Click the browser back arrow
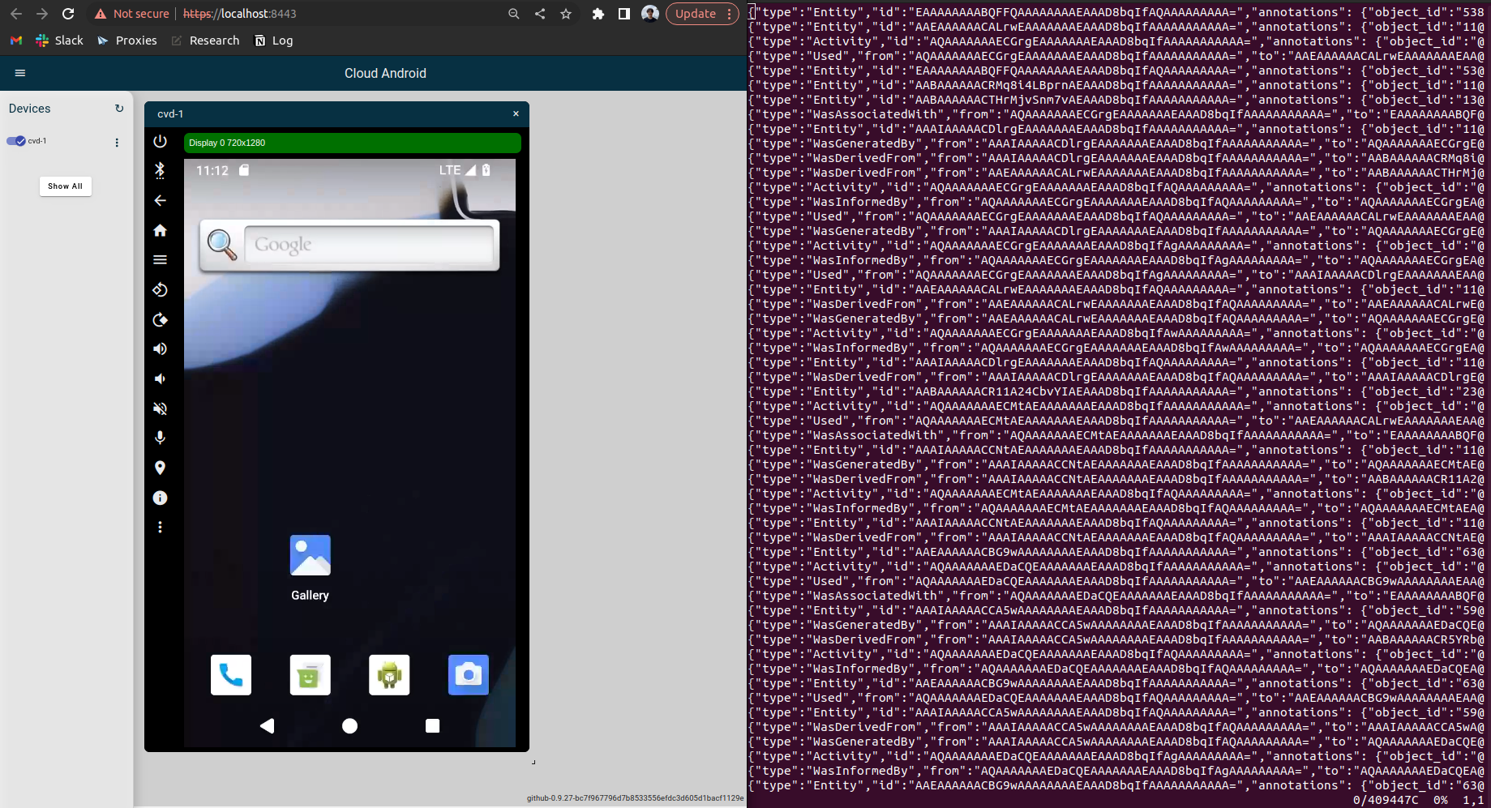Screen dimensions: 1491x808 pos(16,14)
